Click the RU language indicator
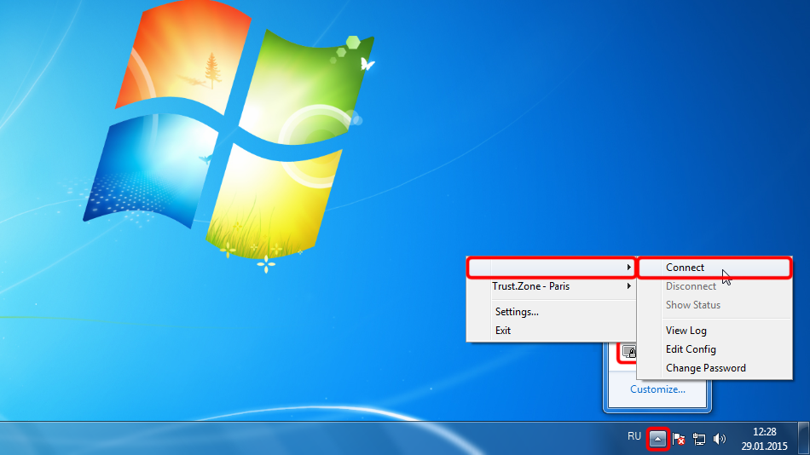The image size is (810, 455). (x=634, y=436)
